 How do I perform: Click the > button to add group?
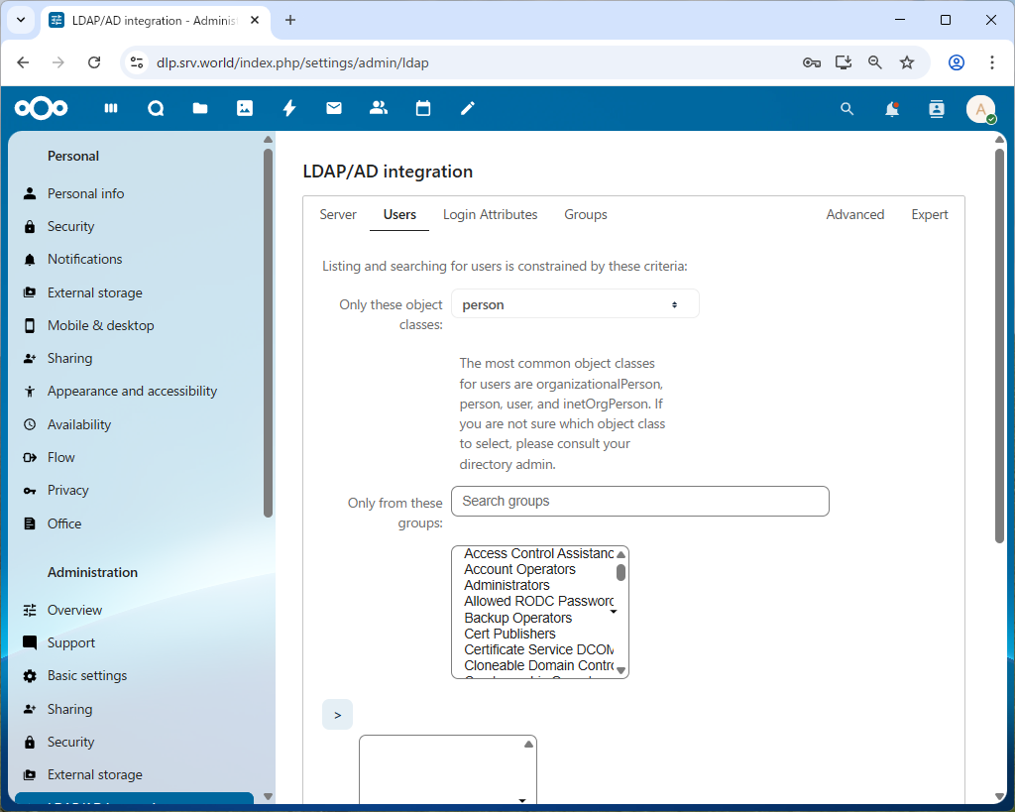click(x=337, y=714)
